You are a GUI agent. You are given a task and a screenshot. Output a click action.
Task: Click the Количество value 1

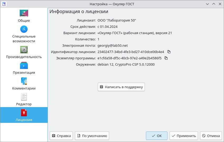(98, 39)
